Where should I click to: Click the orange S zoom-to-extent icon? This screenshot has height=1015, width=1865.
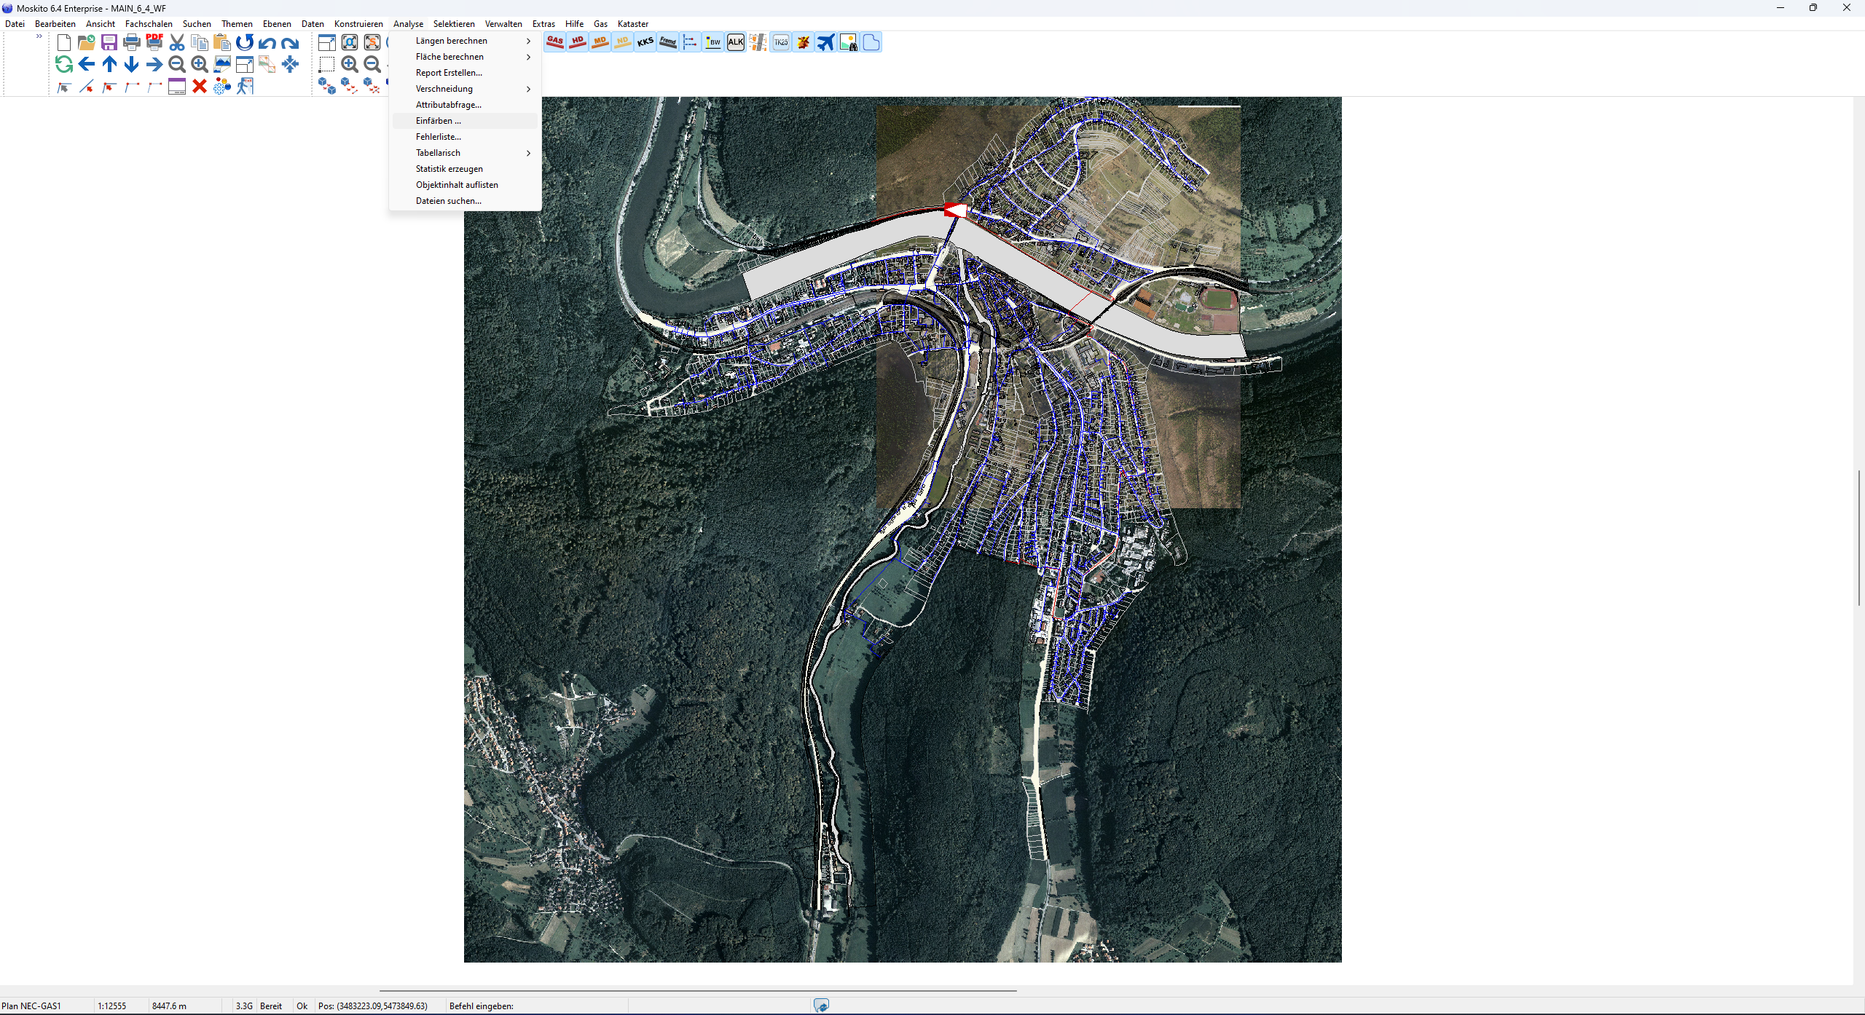coord(372,42)
